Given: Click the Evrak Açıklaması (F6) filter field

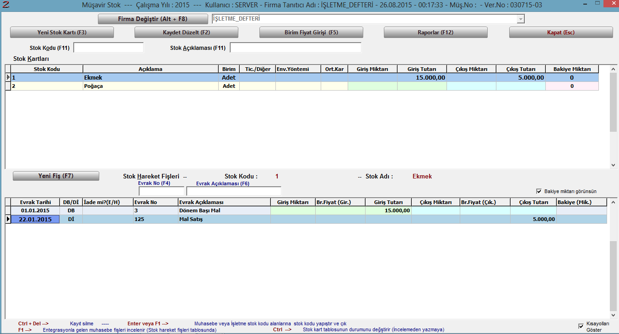Looking at the screenshot, I should [234, 191].
